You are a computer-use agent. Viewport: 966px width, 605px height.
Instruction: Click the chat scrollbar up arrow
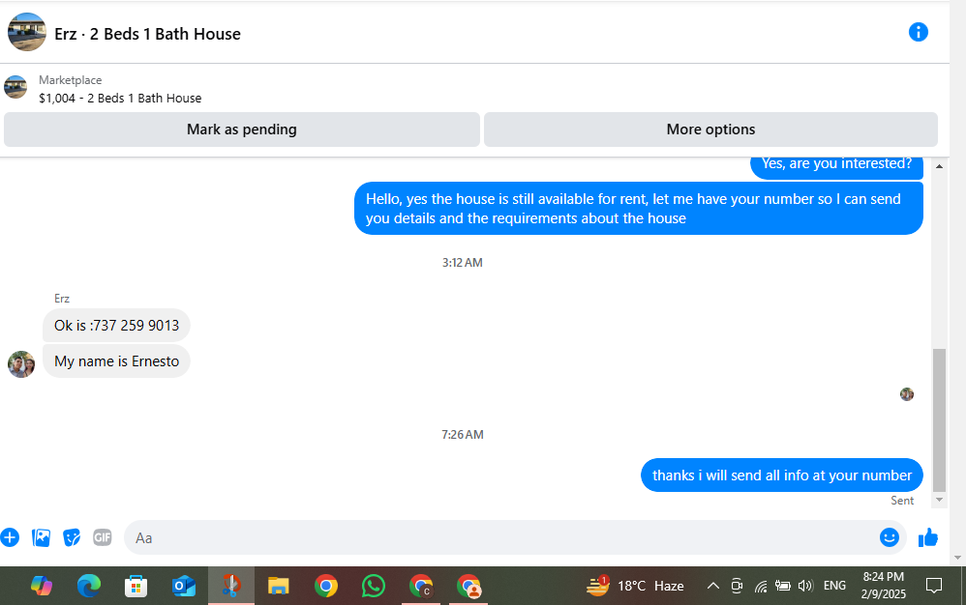click(939, 166)
